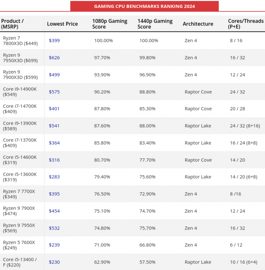Click the $283 Core i5-13600K price
The width and height of the screenshot is (265, 270).
point(54,177)
